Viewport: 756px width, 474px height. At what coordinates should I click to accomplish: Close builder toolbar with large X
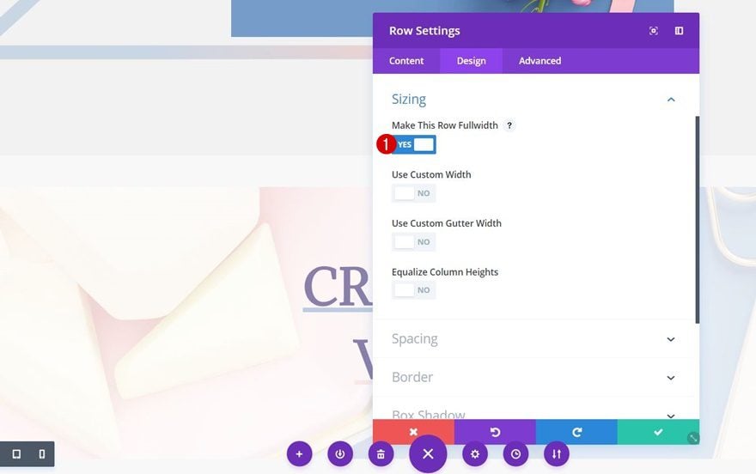[428, 453]
